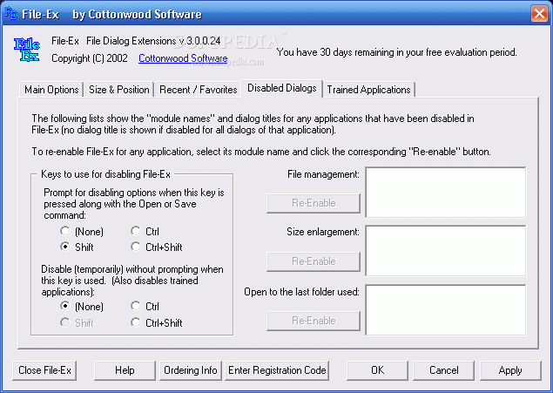Click the Open to last folder list box
This screenshot has width=553, height=393.
point(446,310)
